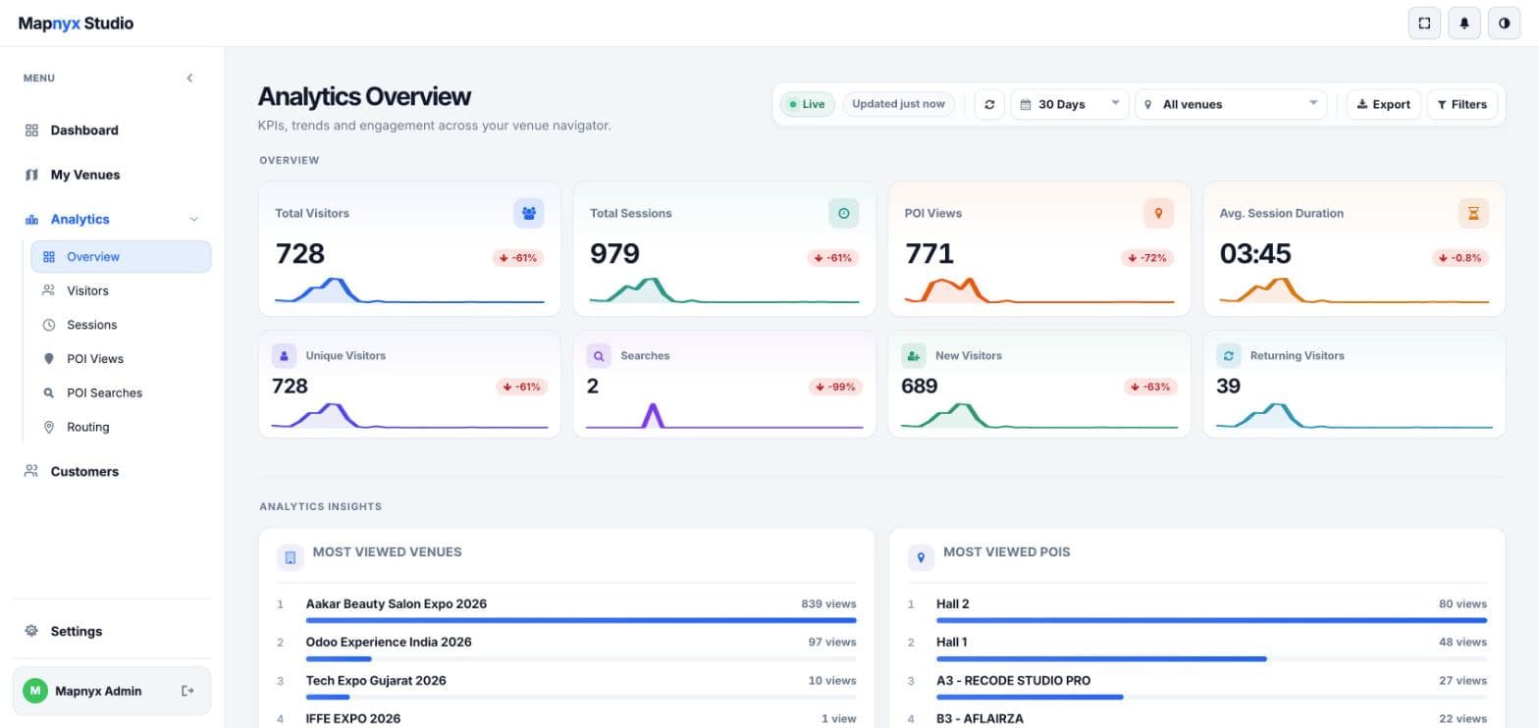
Task: Click the Updated just now badge
Action: click(x=898, y=104)
